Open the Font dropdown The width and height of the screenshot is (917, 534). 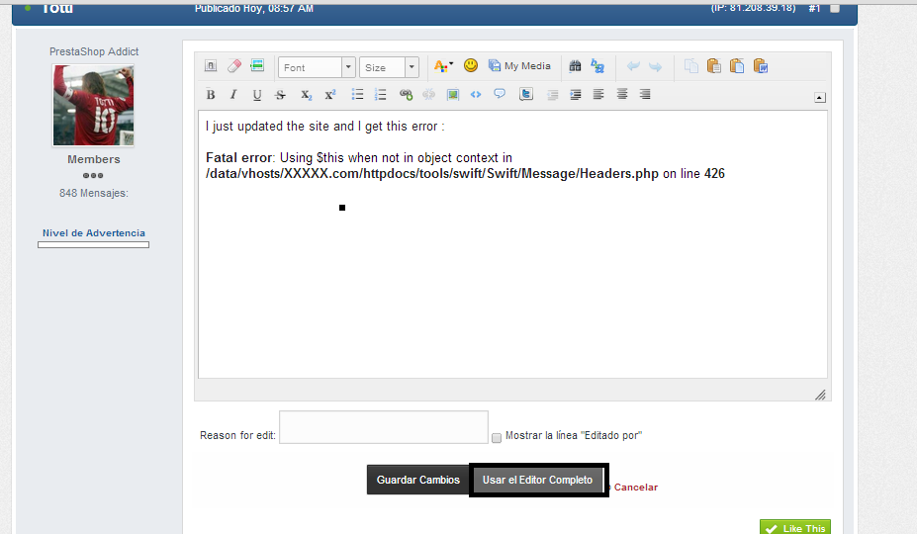coord(317,67)
